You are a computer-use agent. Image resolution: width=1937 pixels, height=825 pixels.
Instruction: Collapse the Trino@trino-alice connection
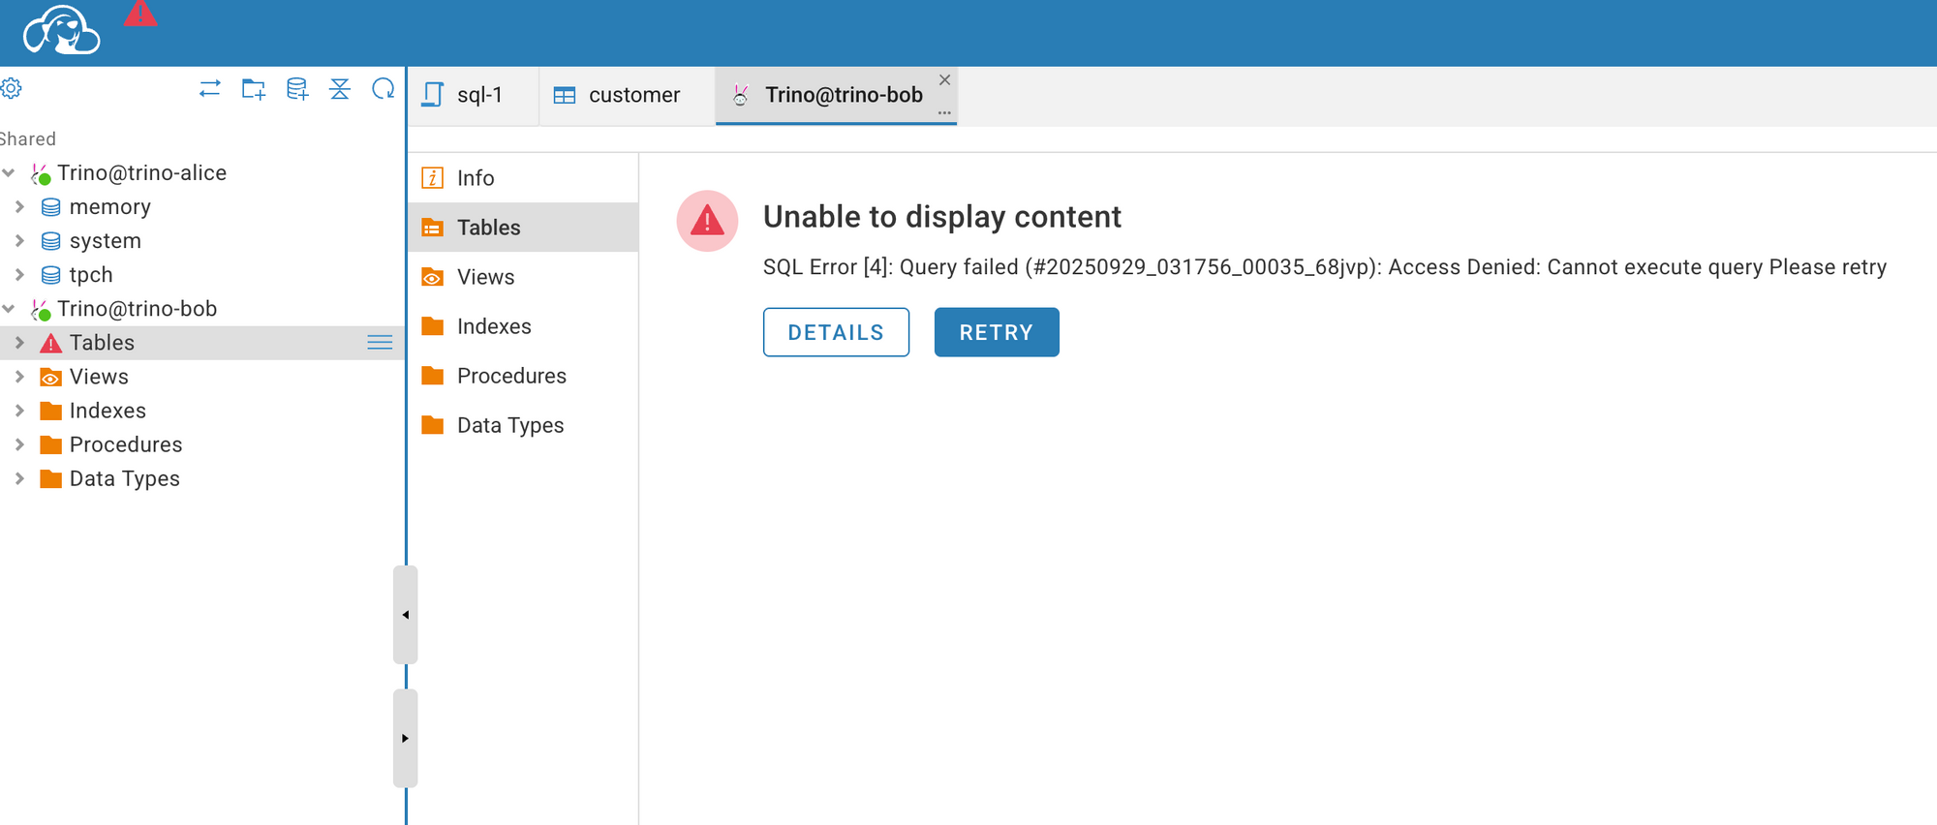(x=9, y=173)
